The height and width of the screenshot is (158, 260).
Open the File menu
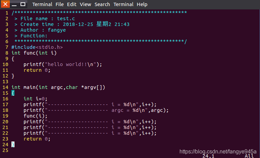tap(60, 4)
